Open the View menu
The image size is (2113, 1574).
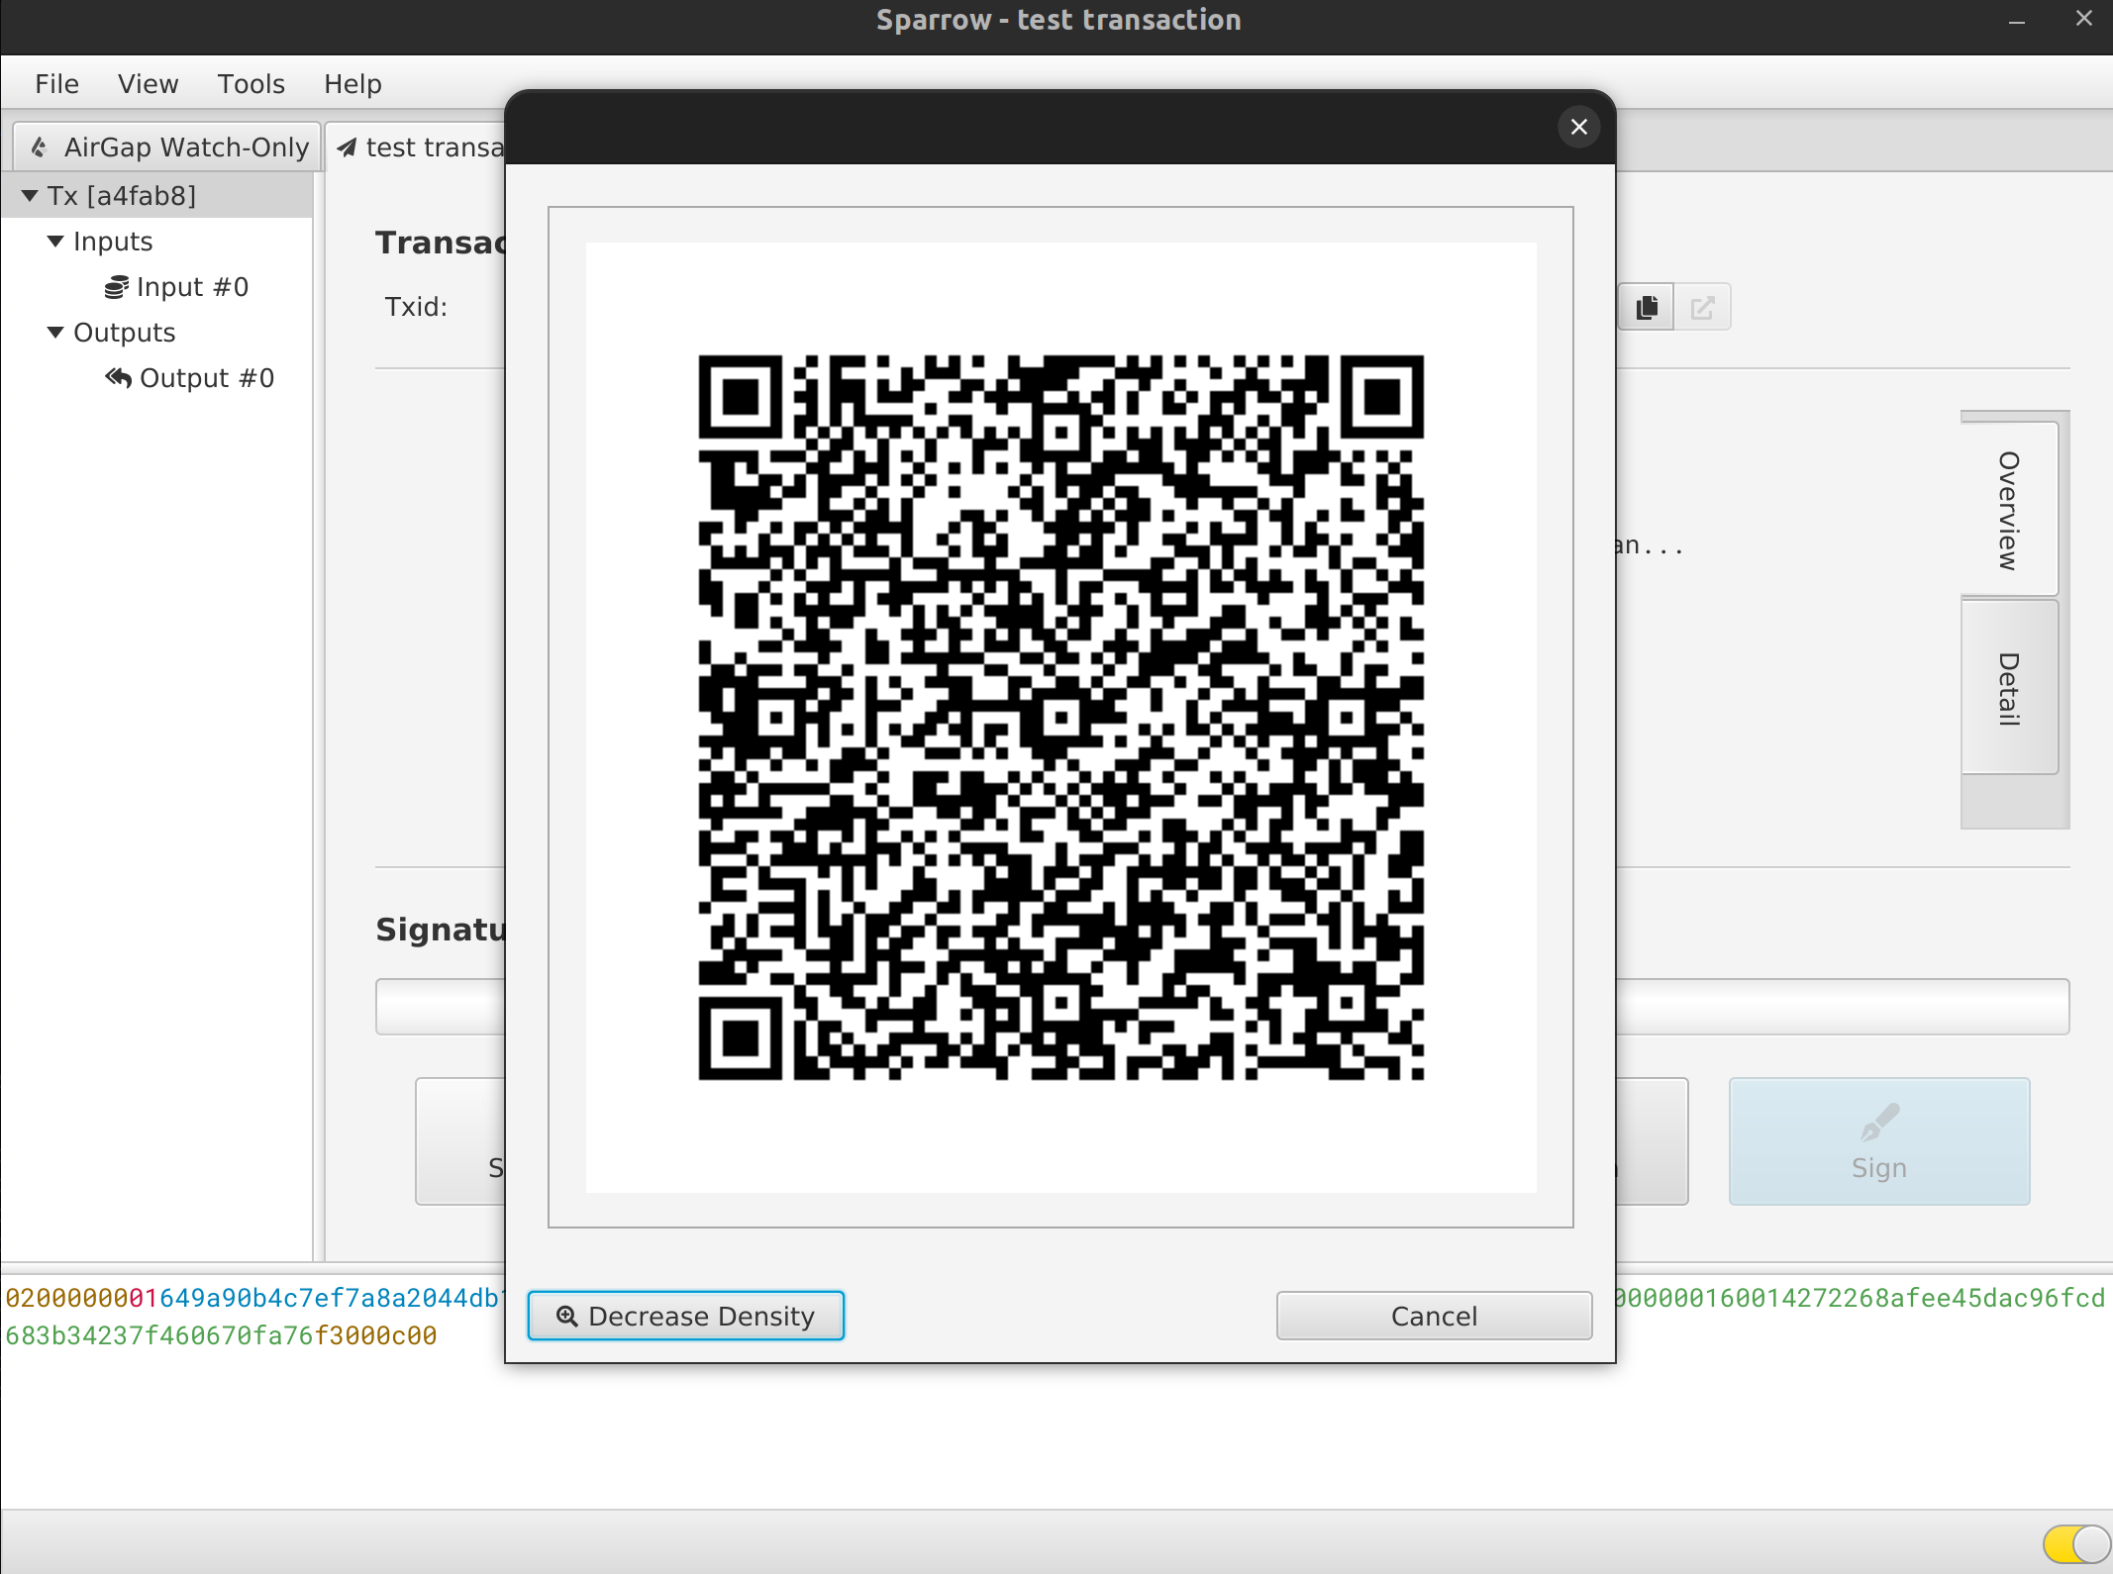(148, 84)
